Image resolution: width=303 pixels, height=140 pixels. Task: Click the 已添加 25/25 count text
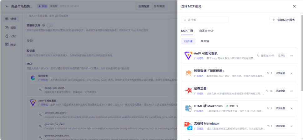tap(267, 56)
